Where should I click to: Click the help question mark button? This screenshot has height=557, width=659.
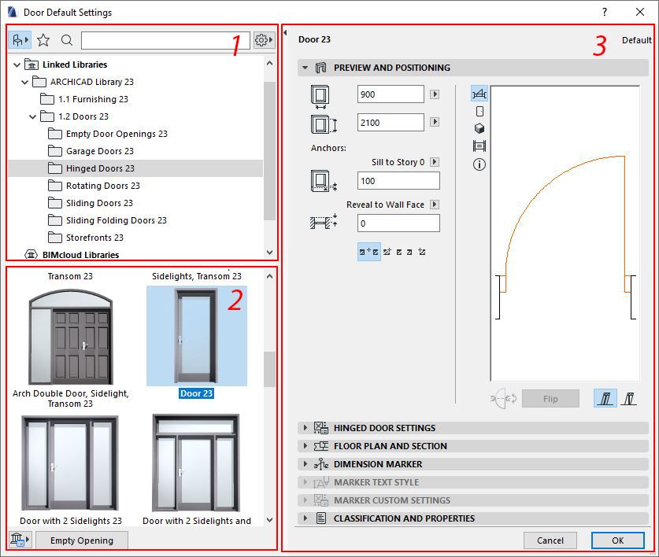tap(605, 12)
